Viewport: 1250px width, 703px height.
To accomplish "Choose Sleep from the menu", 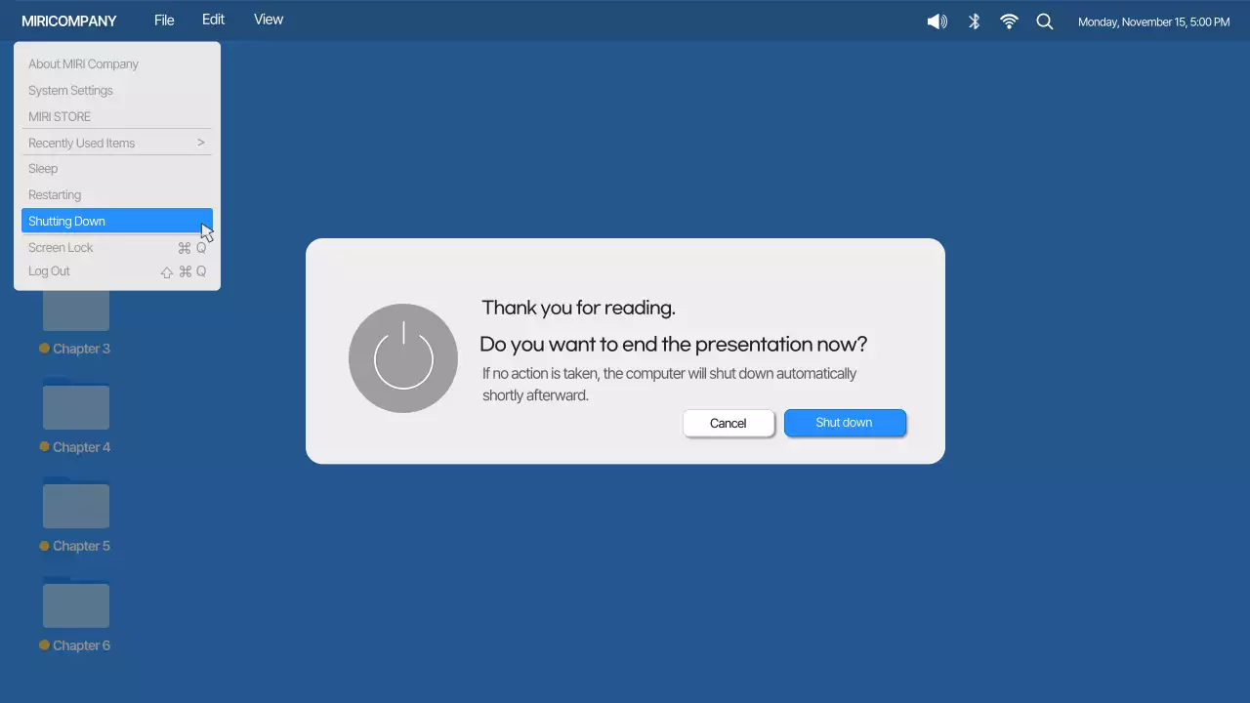I will (43, 169).
